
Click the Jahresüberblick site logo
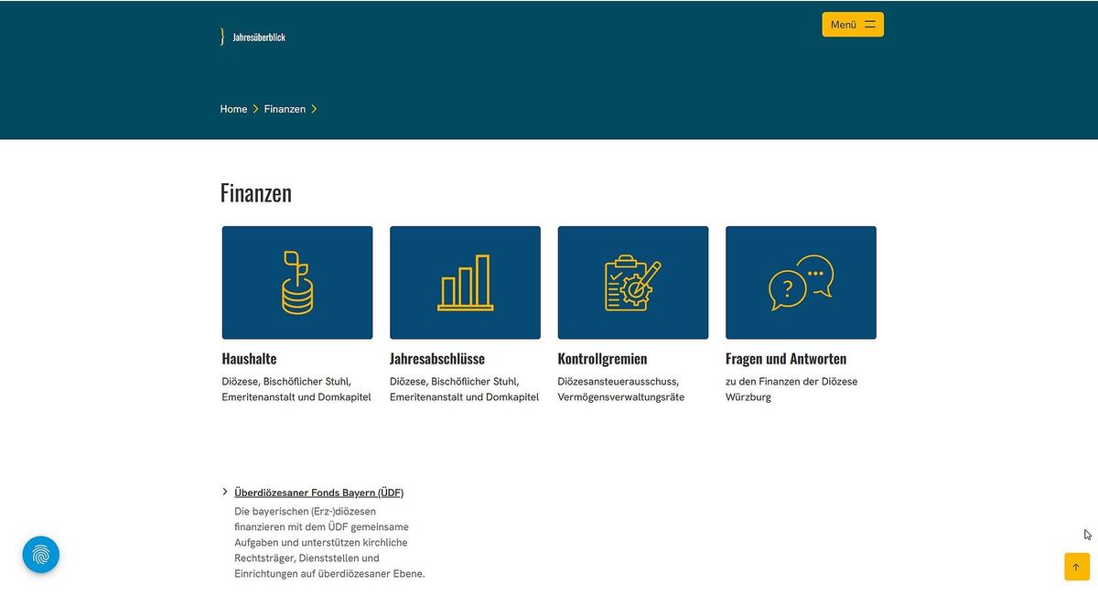point(253,37)
